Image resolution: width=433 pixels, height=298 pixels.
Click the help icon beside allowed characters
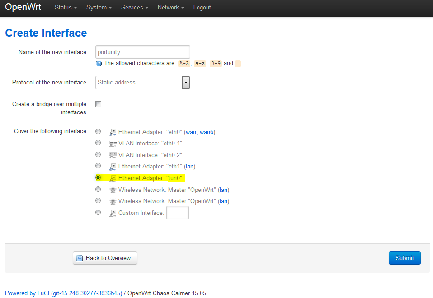[99, 64]
